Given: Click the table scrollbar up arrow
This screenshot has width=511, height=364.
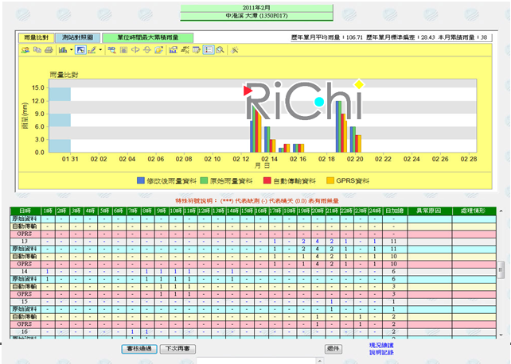Looking at the screenshot, I should [x=501, y=211].
